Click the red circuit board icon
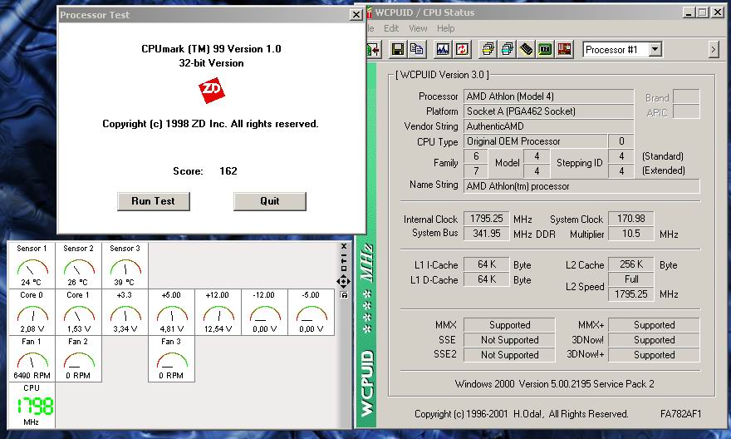Image resolution: width=731 pixels, height=439 pixels. (x=564, y=49)
